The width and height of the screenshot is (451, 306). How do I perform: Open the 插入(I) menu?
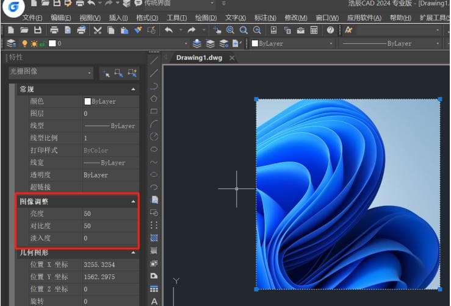point(118,18)
